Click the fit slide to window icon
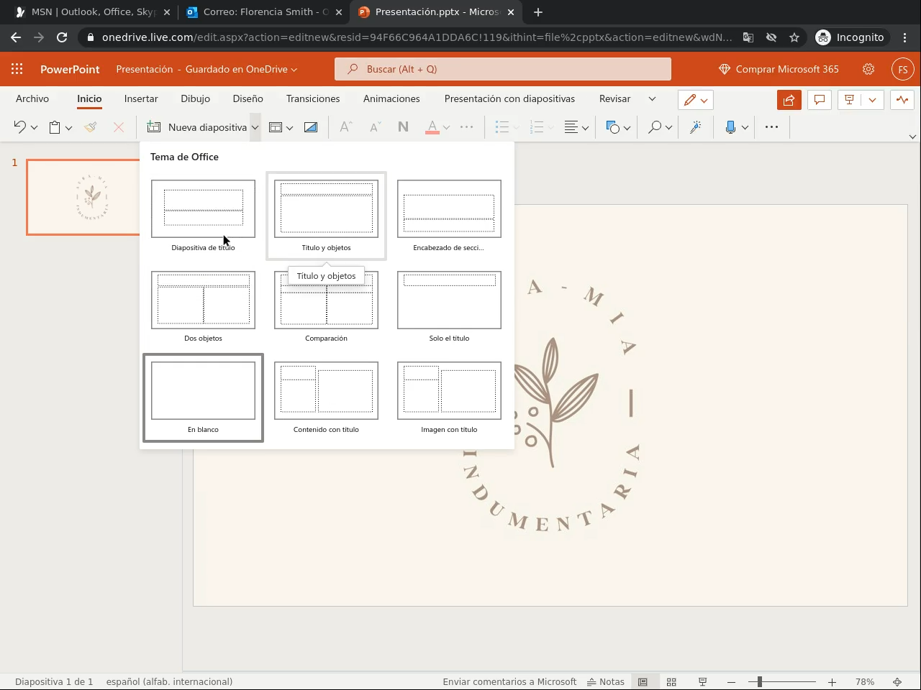This screenshot has height=690, width=921. point(897,681)
